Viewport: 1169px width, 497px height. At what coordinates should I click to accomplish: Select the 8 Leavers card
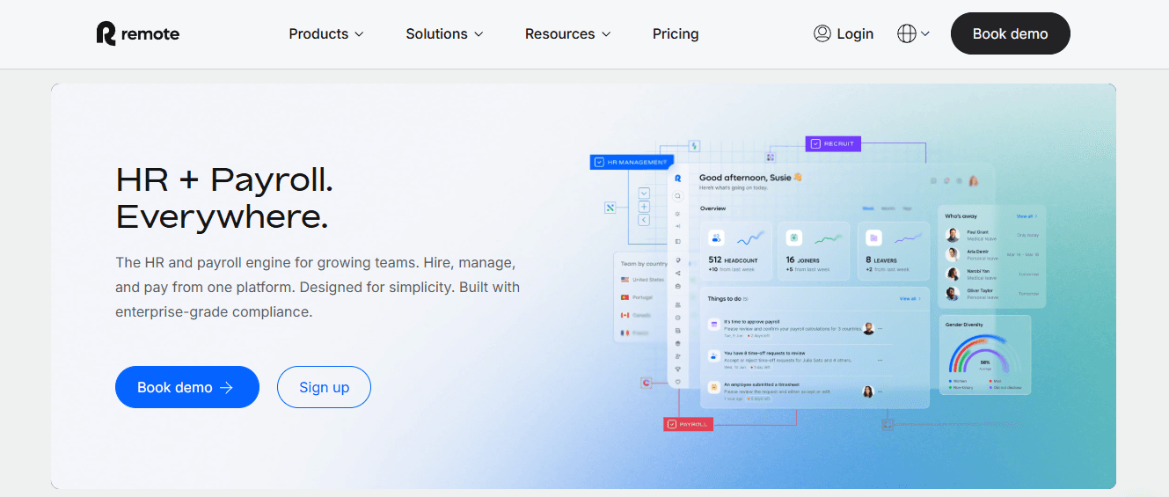[x=894, y=251]
